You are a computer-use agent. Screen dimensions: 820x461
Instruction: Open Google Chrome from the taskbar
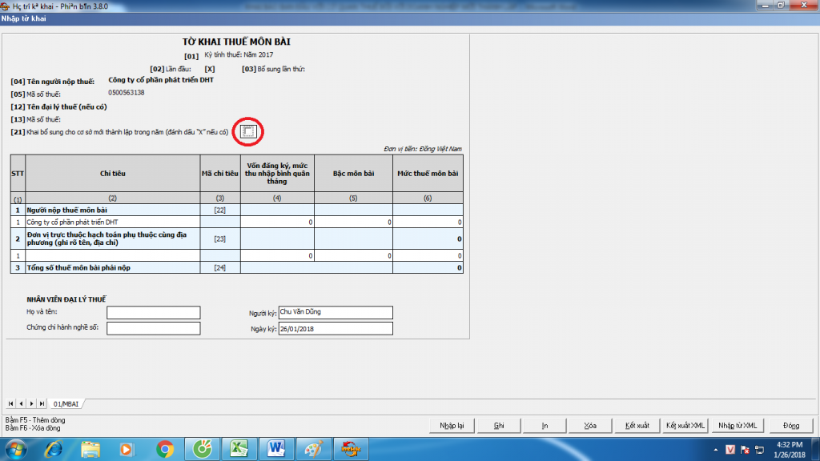(165, 448)
